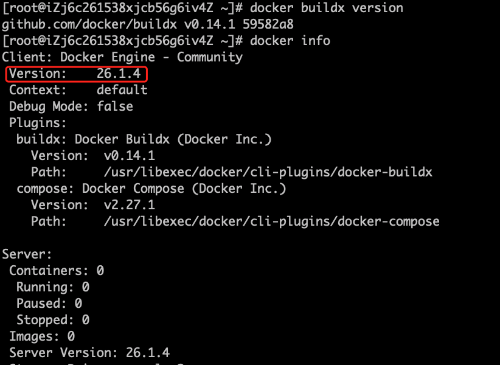Click the 'Containers: 0' line
Image resolution: width=500 pixels, height=365 pixels.
pyautogui.click(x=57, y=271)
